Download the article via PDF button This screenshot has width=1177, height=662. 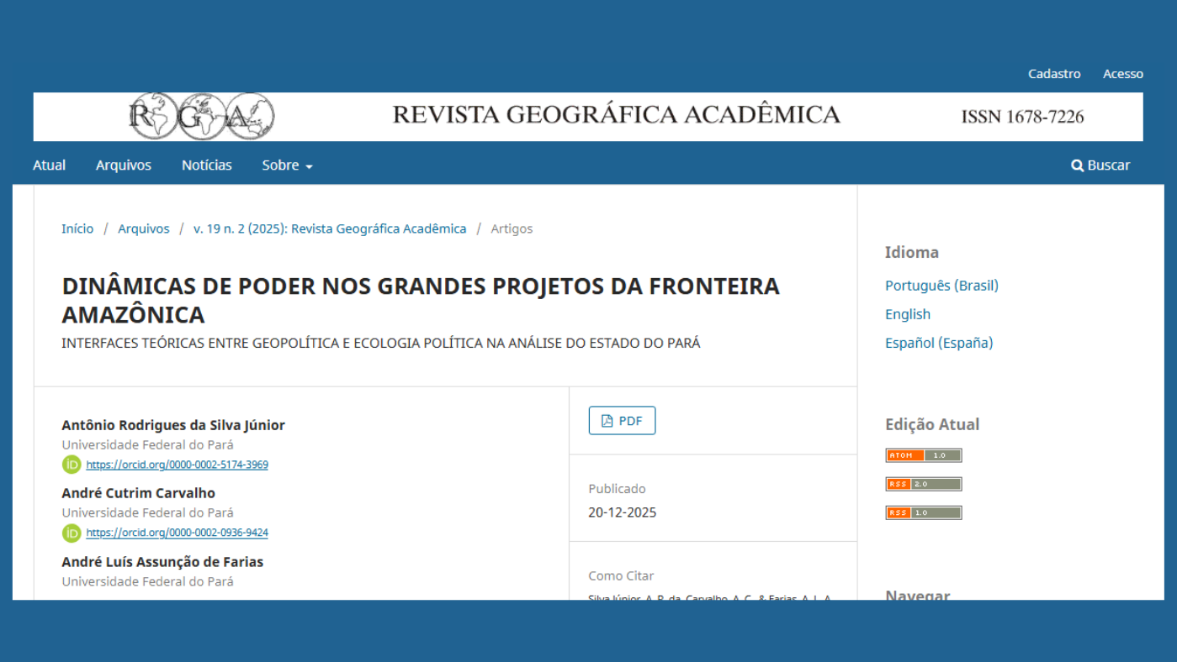(622, 421)
